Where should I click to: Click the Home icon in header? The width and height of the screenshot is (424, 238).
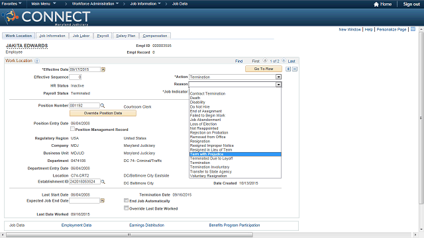(x=376, y=4)
